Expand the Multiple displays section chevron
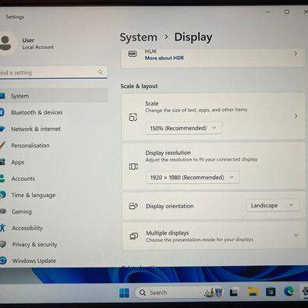The height and width of the screenshot is (308, 308). (296, 235)
